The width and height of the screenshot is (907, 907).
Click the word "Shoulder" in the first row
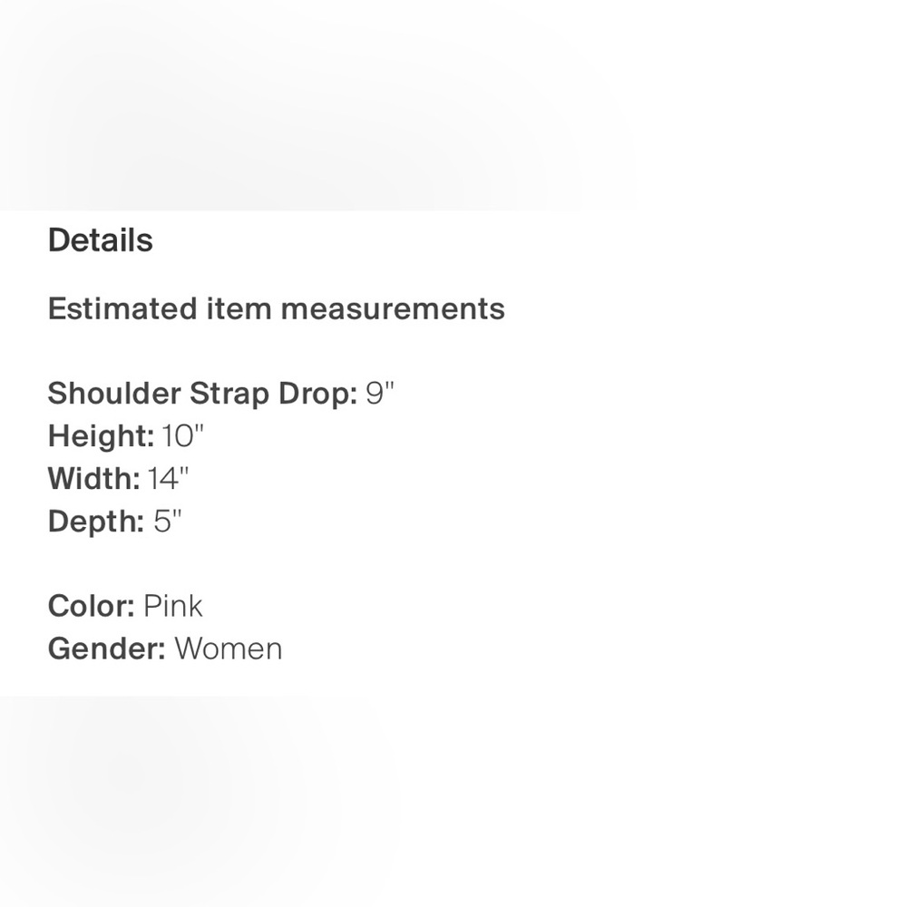(x=114, y=394)
